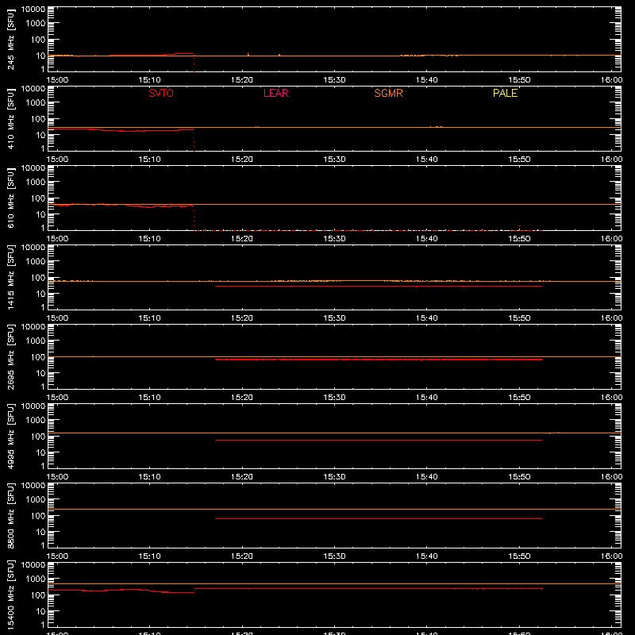
Task: Click the 10 tick label on 1415 MHz axis
Action: point(40,294)
